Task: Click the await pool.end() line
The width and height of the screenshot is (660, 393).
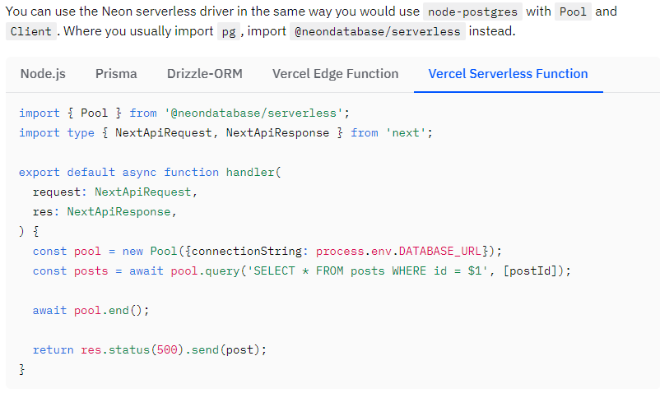Action: [x=91, y=310]
